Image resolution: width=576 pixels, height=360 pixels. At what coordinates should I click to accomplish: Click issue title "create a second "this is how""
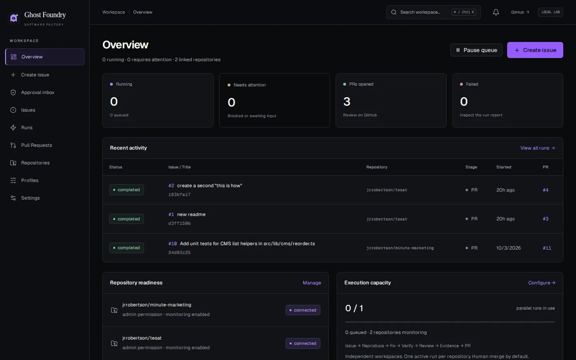click(x=210, y=186)
